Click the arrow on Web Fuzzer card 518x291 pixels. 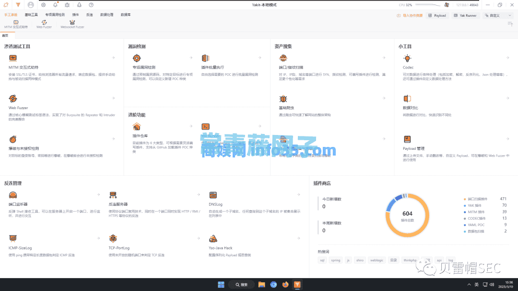pos(113,98)
